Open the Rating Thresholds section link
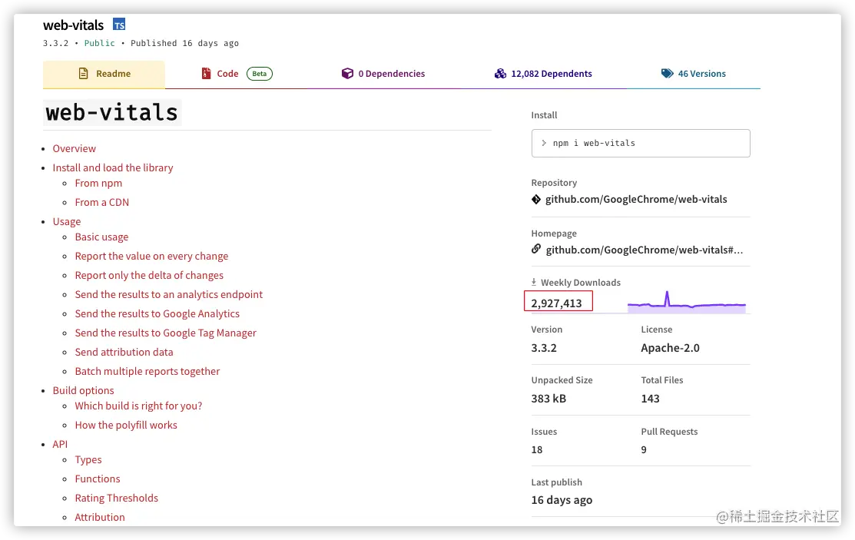The height and width of the screenshot is (540, 855). pos(117,498)
